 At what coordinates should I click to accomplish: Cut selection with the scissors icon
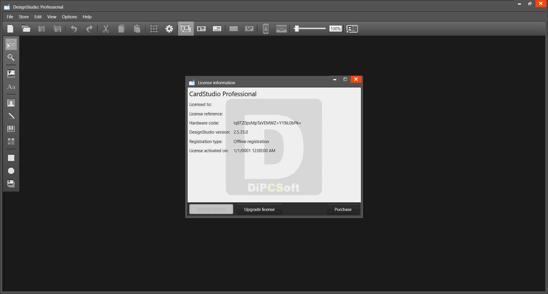click(x=106, y=29)
